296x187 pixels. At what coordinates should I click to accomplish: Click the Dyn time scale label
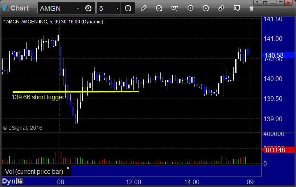[9, 181]
